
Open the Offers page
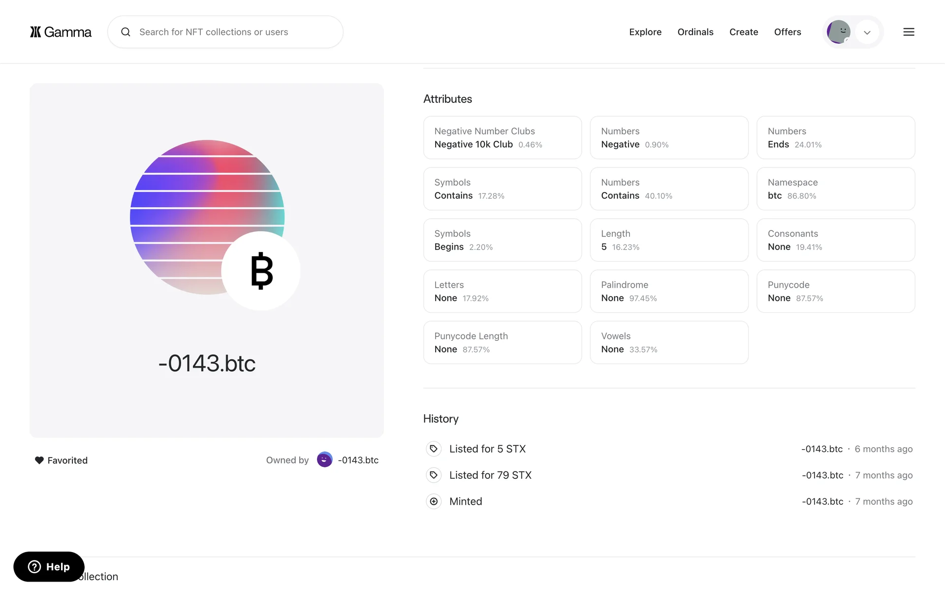click(787, 32)
